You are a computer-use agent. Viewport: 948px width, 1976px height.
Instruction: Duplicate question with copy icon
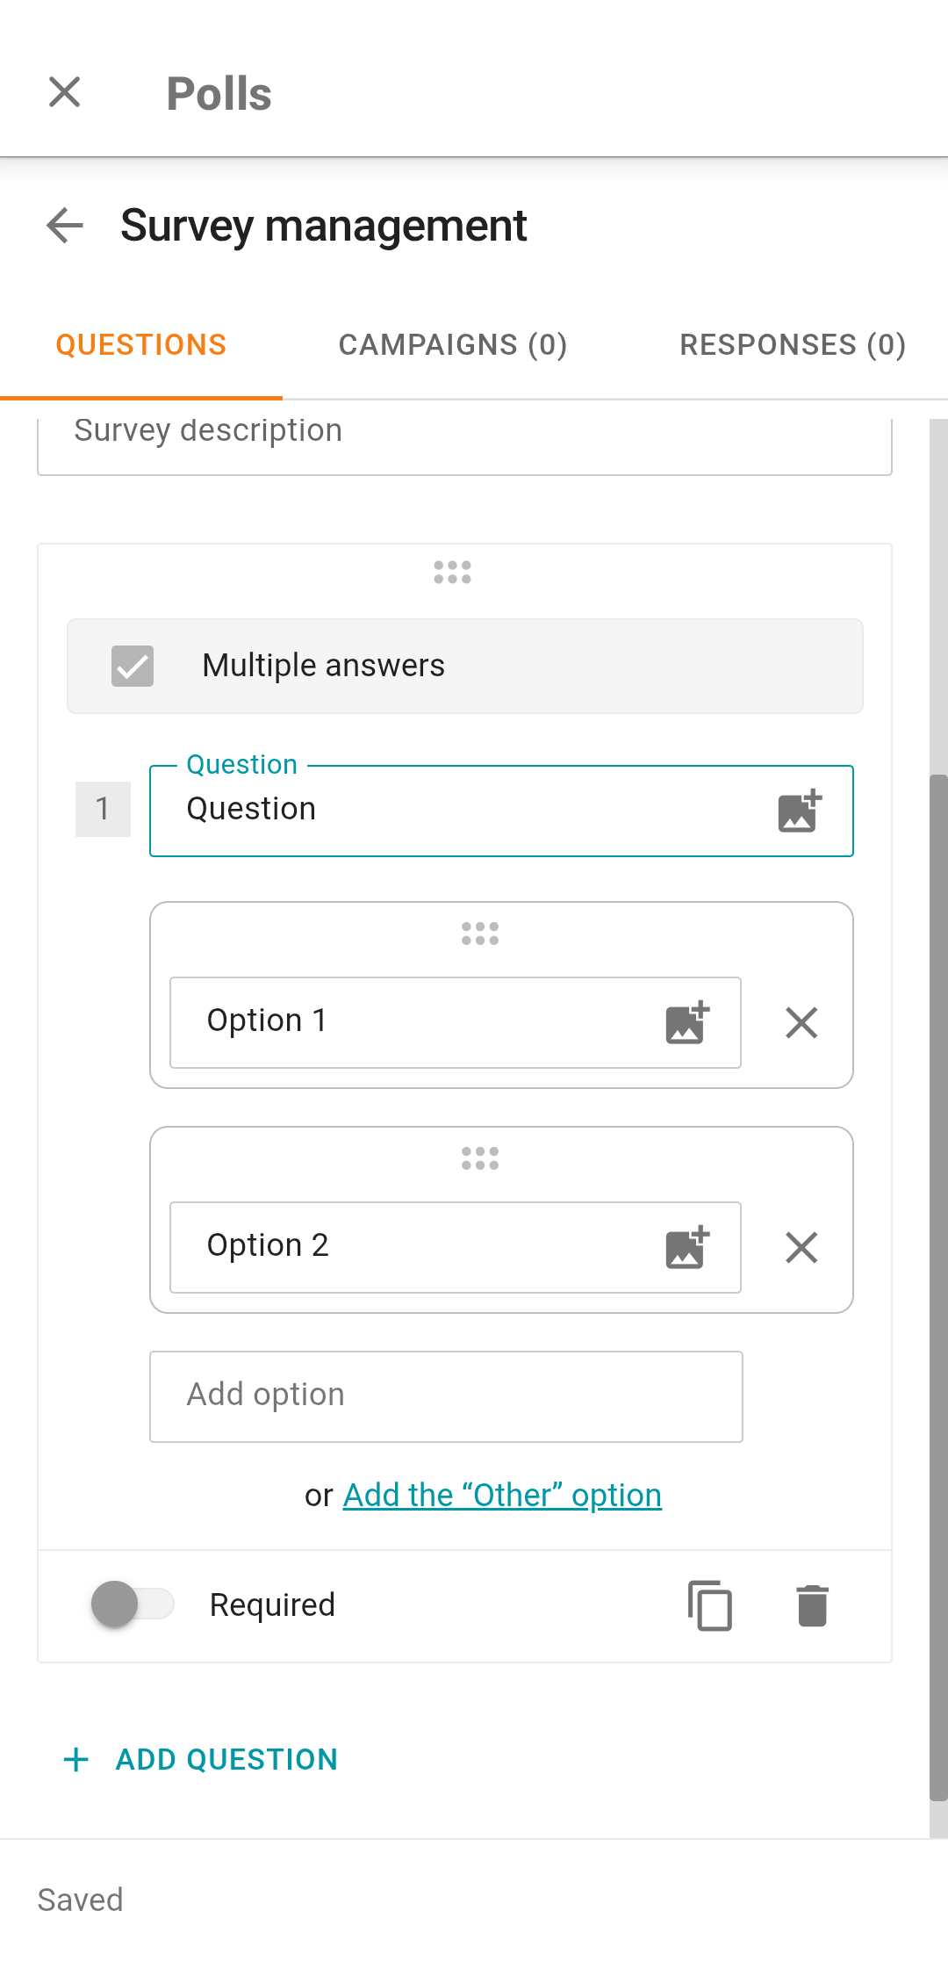709,1605
